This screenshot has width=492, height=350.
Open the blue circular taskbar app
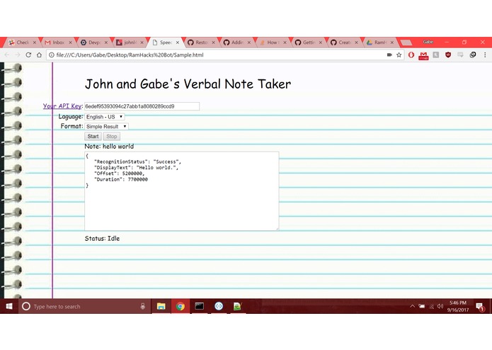coord(219,306)
